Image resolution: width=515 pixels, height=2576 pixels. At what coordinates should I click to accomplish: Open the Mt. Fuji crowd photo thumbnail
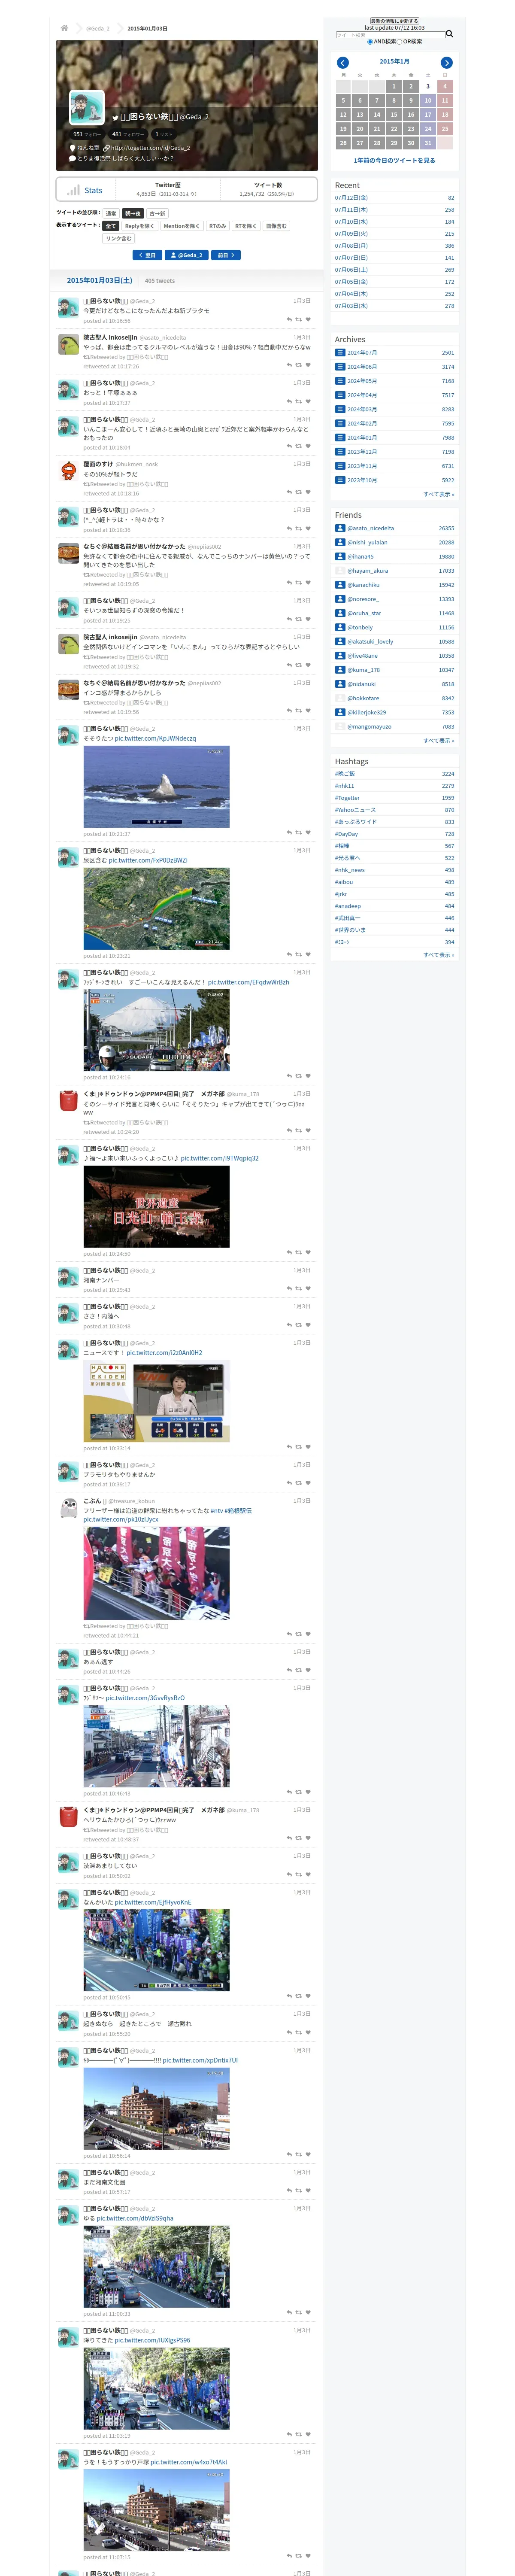click(x=156, y=1030)
